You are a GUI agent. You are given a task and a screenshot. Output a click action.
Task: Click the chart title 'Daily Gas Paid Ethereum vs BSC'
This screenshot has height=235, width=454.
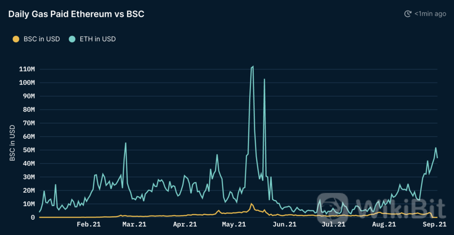coord(76,14)
